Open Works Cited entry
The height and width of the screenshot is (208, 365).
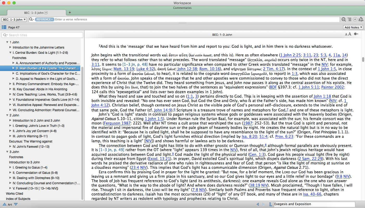15,193
